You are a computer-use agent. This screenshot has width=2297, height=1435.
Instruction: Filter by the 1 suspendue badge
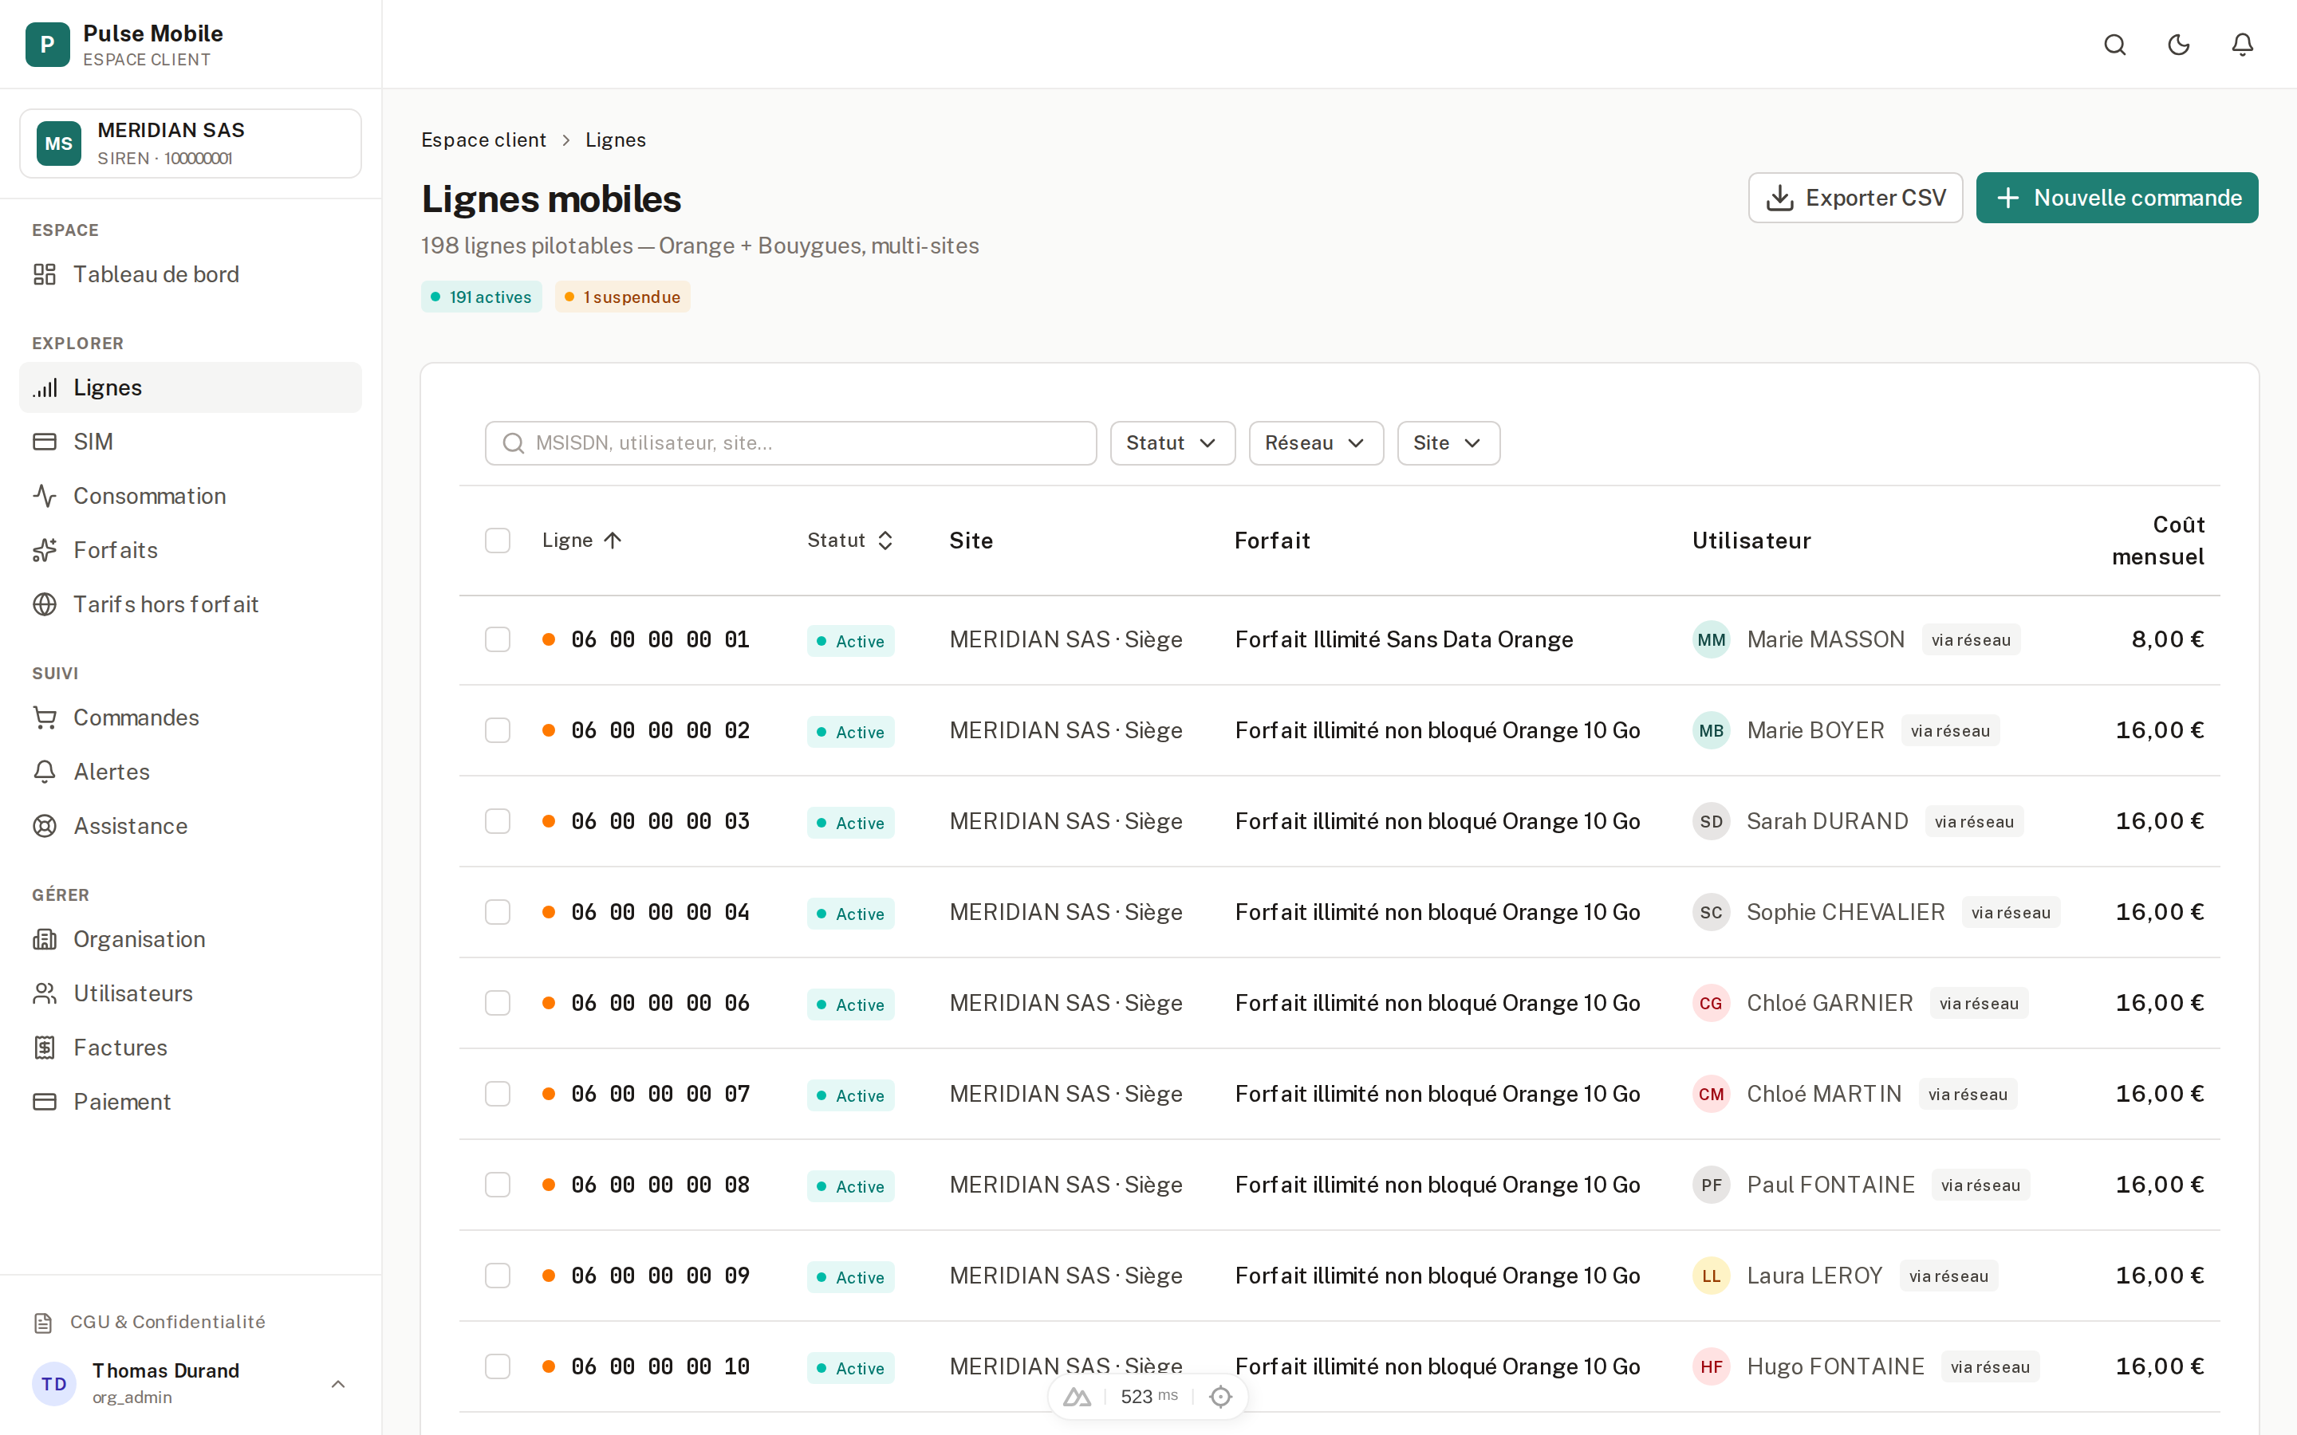coord(622,297)
